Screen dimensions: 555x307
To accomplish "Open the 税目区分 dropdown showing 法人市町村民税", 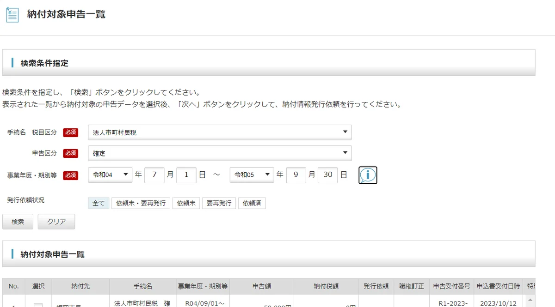I will [220, 132].
